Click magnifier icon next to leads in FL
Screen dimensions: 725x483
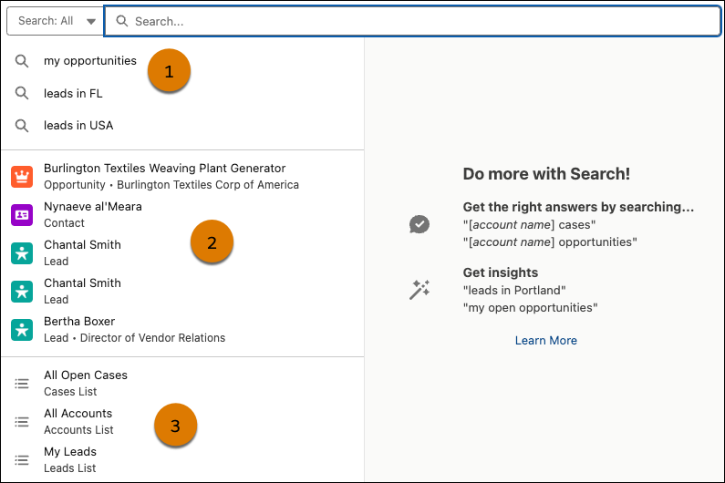[22, 94]
